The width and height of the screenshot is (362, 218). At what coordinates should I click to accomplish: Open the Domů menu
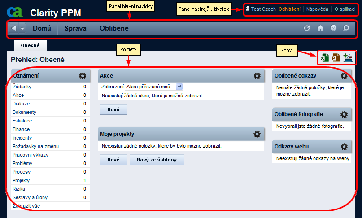point(42,28)
